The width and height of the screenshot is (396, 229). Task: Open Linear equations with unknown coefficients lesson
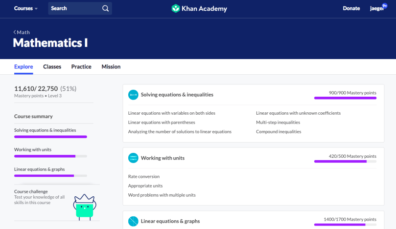click(x=298, y=113)
